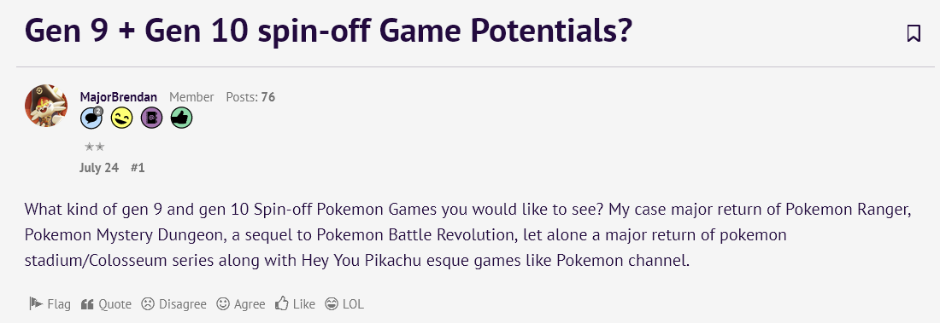Image resolution: width=940 pixels, height=323 pixels.
Task: Click the discussion title heading
Action: [328, 32]
